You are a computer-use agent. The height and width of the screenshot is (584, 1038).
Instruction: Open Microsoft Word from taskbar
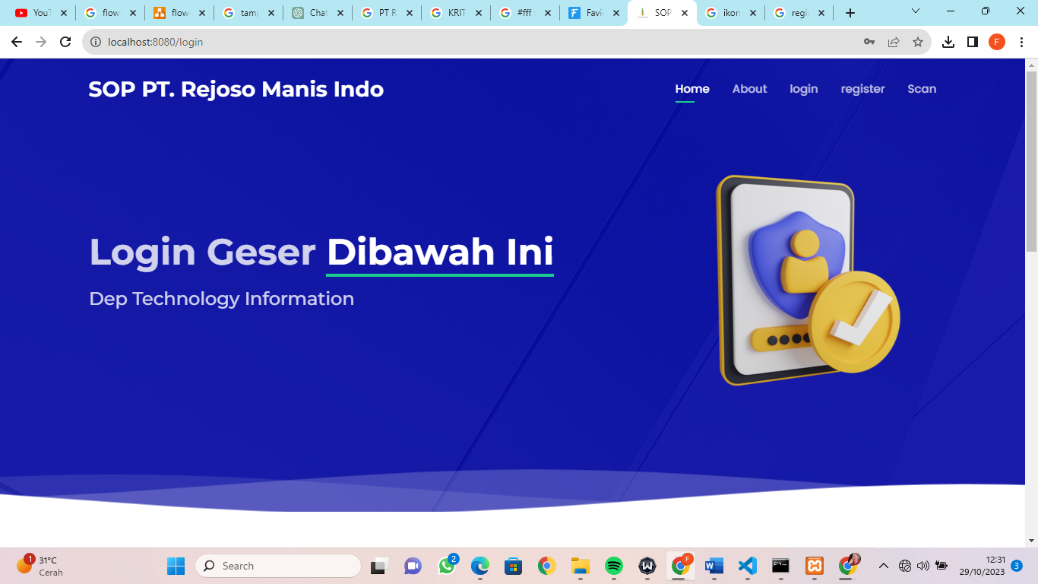click(x=714, y=566)
